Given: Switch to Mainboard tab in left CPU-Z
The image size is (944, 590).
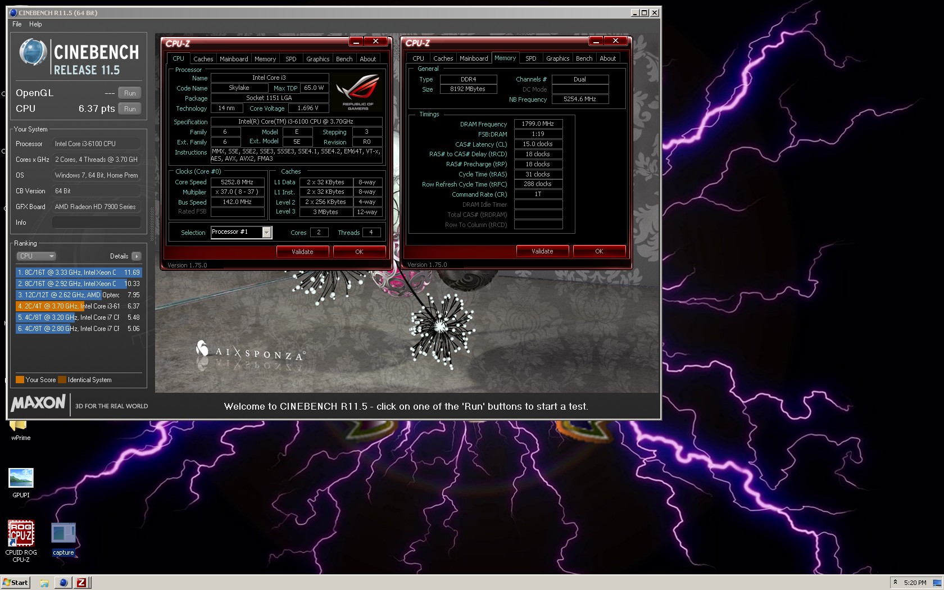Looking at the screenshot, I should [234, 59].
